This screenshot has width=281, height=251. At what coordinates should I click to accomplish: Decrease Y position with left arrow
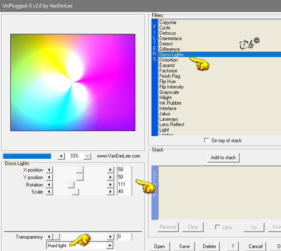49,177
